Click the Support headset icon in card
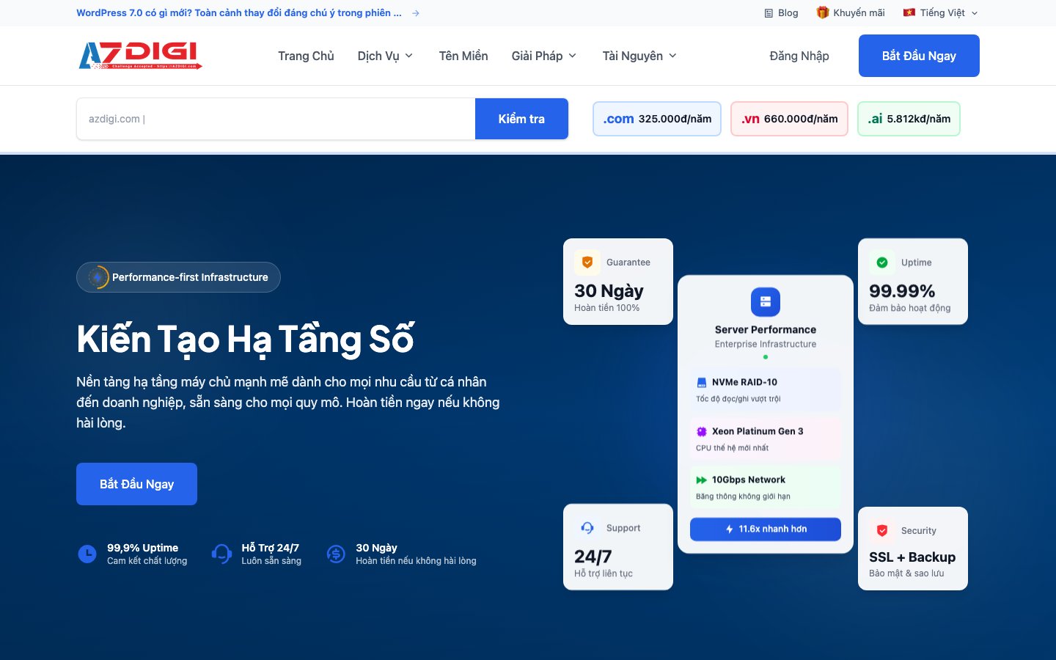 (587, 527)
